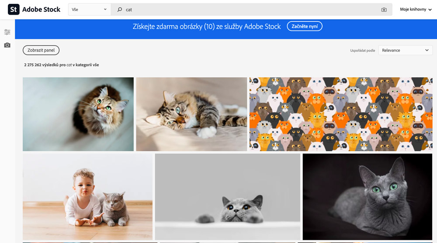Expand the Moje knihovny menu
This screenshot has height=243, width=437.
[x=416, y=10]
